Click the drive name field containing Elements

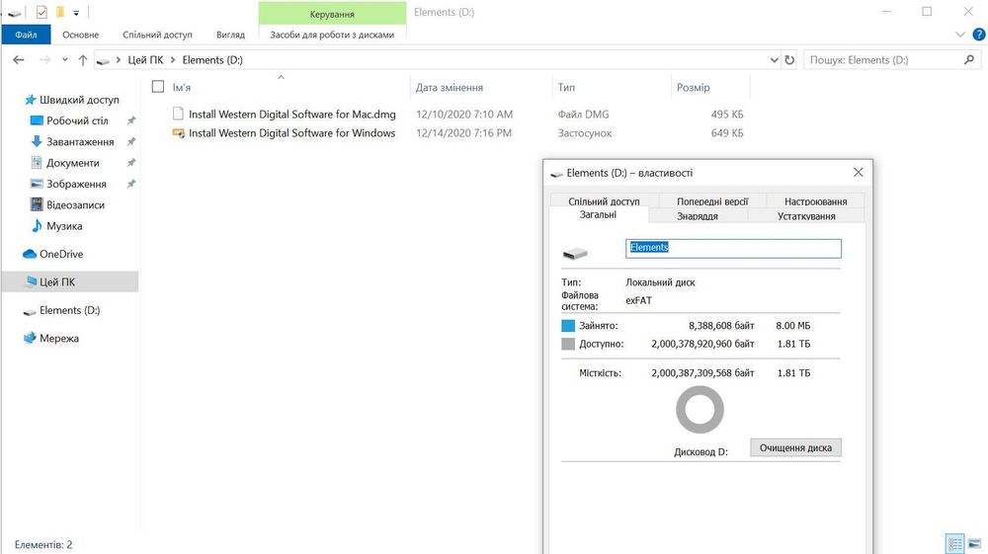[x=733, y=248]
